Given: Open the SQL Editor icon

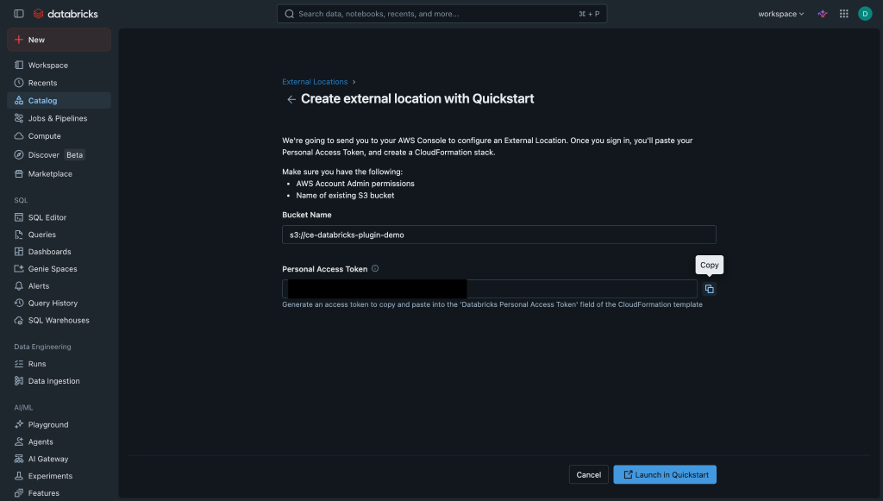Looking at the screenshot, I should (x=19, y=217).
